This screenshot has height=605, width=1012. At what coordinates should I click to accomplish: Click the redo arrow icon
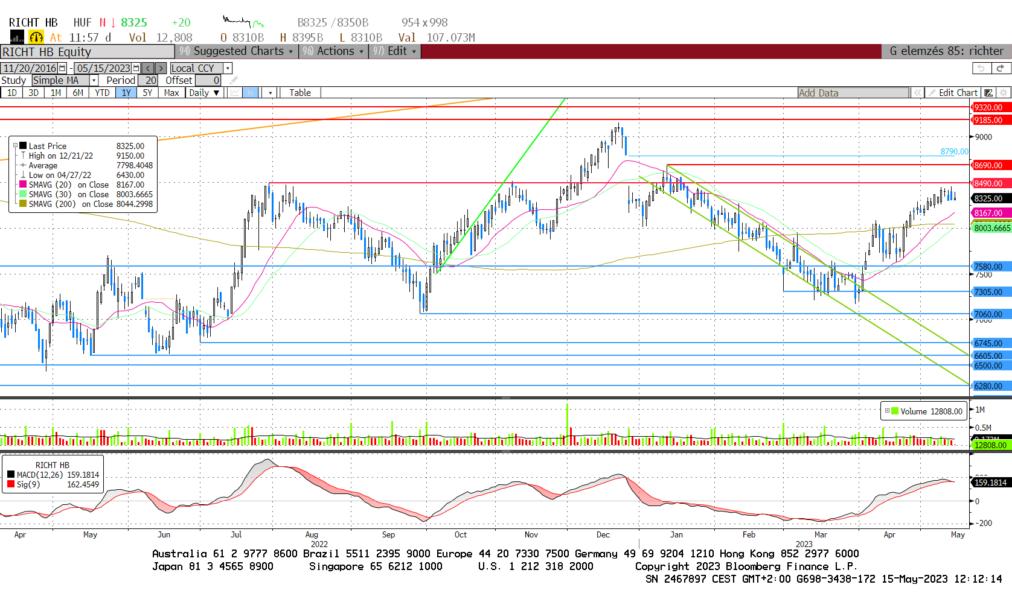pyautogui.click(x=1001, y=68)
